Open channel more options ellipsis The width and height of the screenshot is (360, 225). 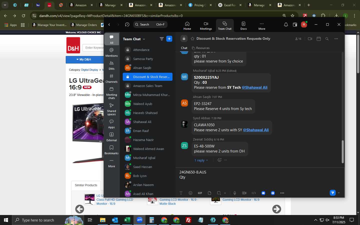tap(336, 39)
